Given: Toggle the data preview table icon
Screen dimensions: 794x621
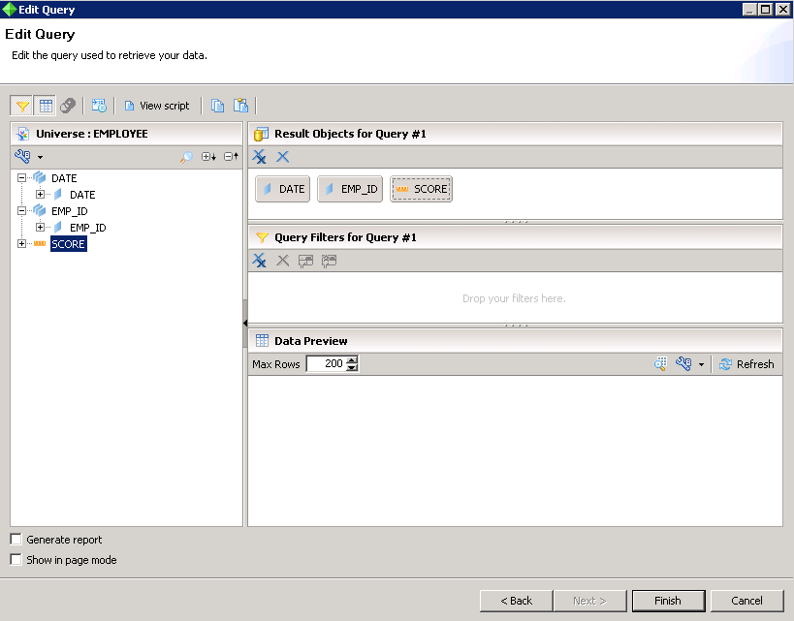Looking at the screenshot, I should coord(46,106).
